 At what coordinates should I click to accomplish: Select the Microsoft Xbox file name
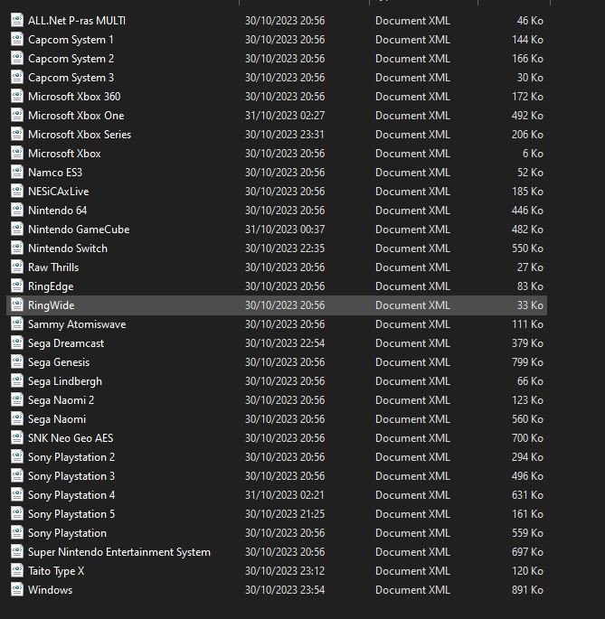click(64, 154)
